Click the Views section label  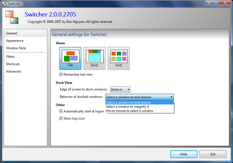(60, 43)
